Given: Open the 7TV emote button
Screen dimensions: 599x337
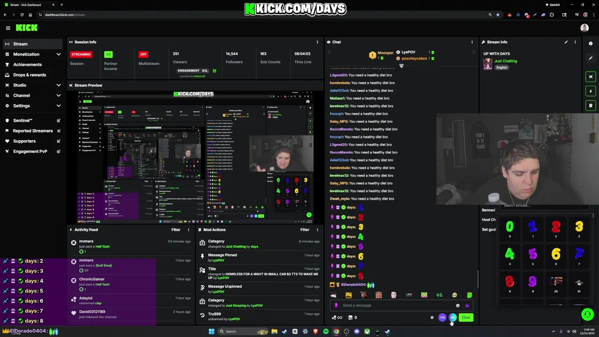Looking at the screenshot, I should [x=442, y=317].
